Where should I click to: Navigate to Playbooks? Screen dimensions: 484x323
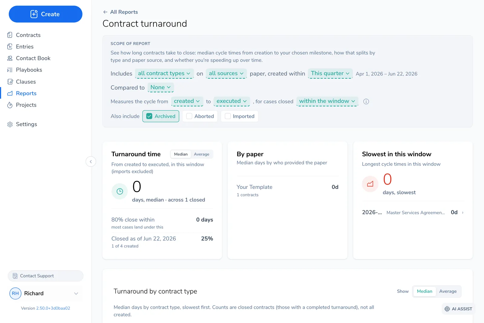click(29, 70)
